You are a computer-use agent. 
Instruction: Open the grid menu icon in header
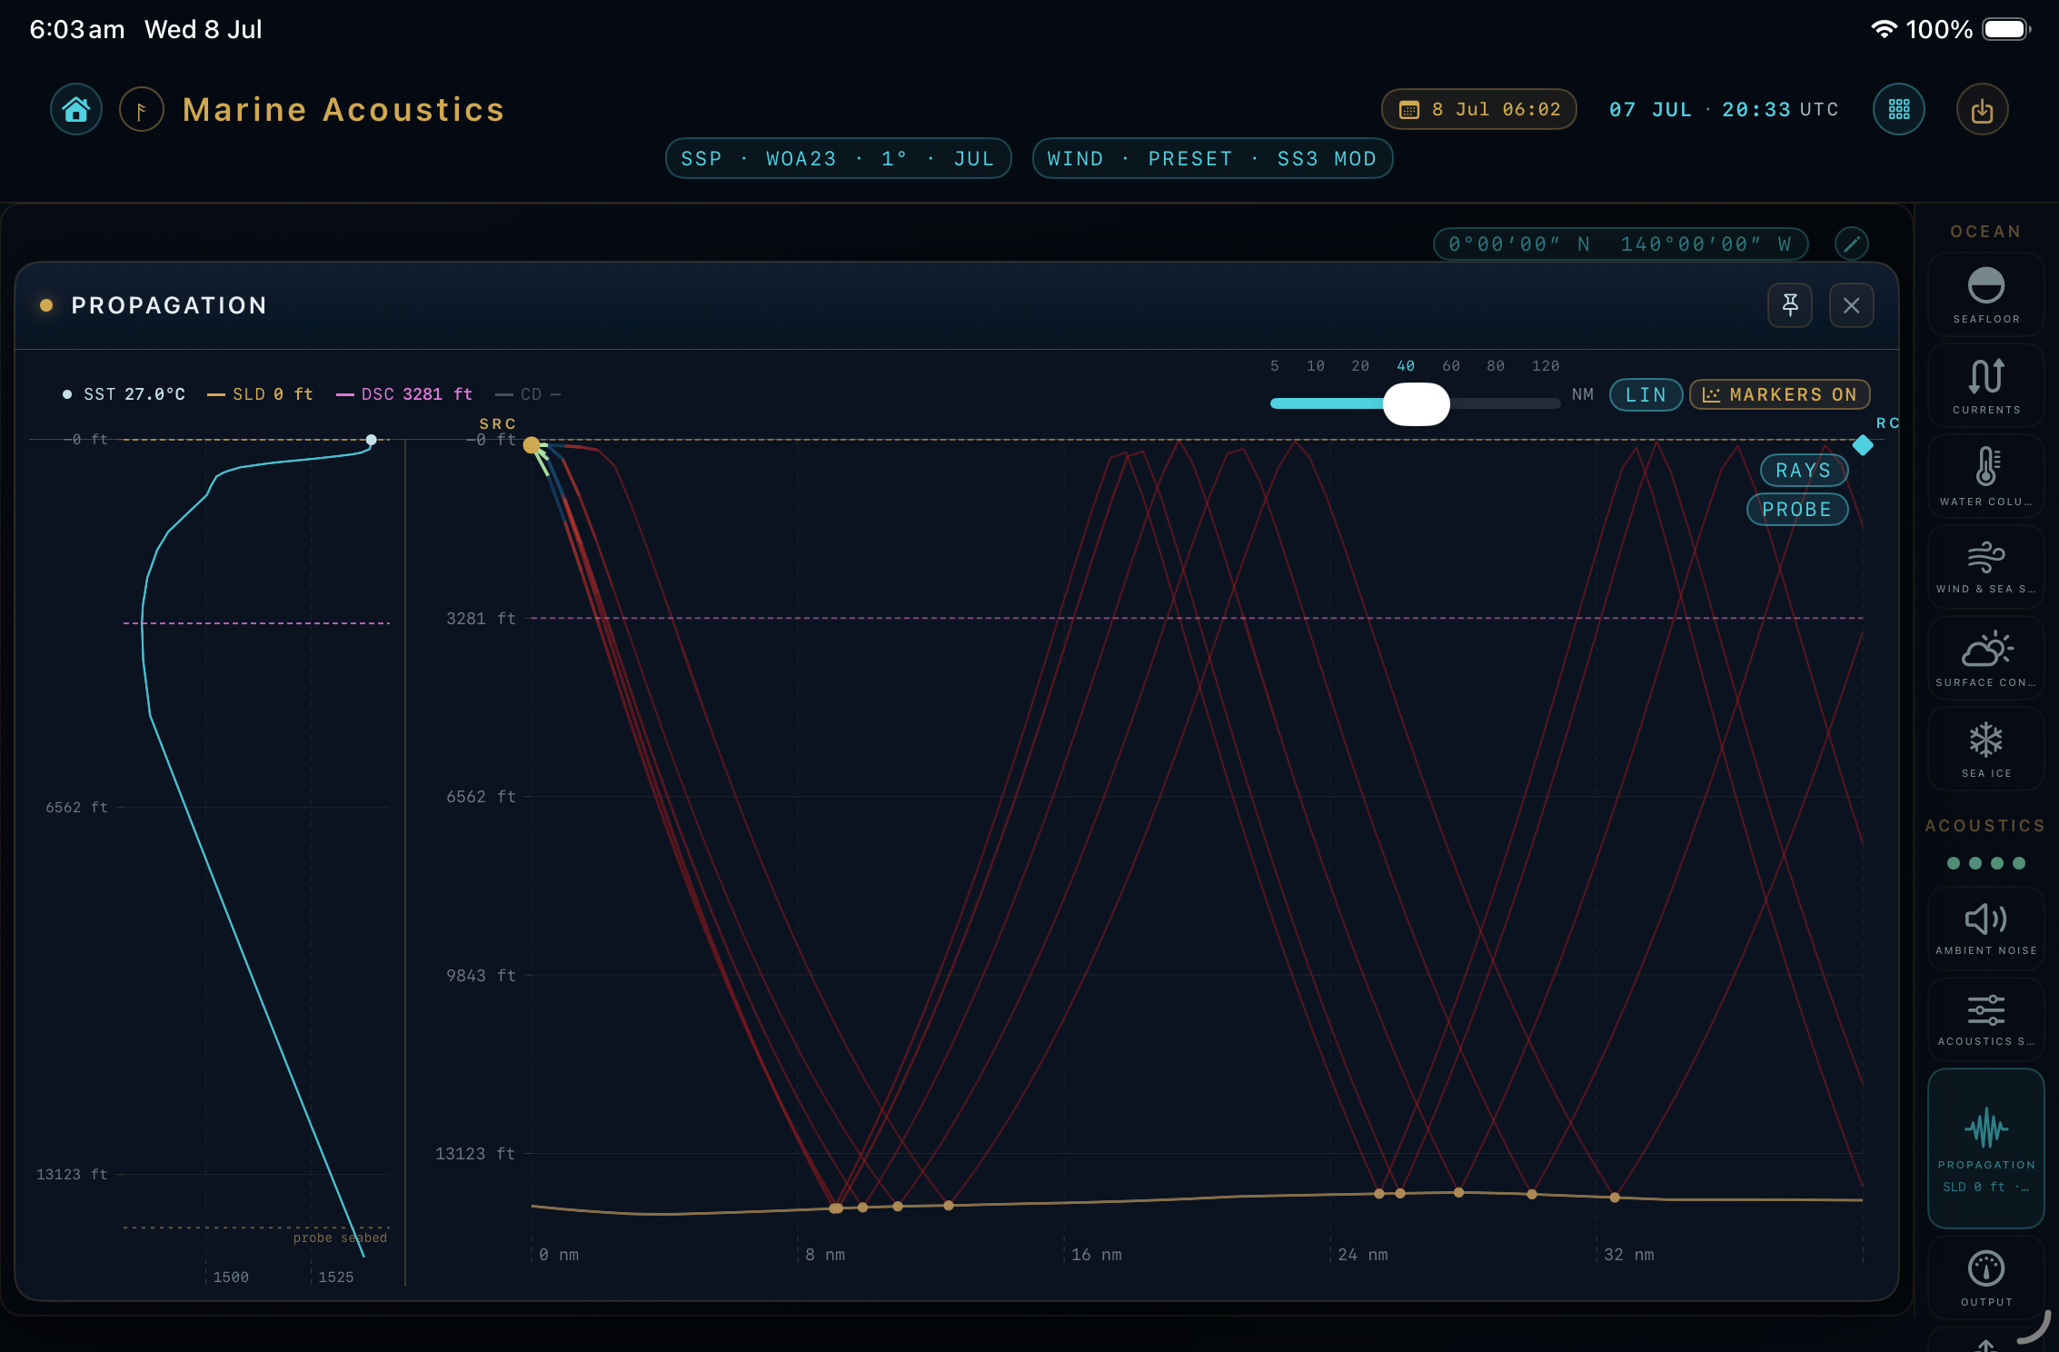(x=1899, y=110)
